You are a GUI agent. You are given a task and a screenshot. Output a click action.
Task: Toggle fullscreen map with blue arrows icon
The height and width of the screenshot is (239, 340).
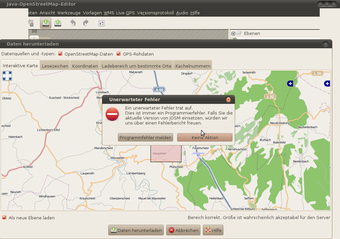[7, 76]
